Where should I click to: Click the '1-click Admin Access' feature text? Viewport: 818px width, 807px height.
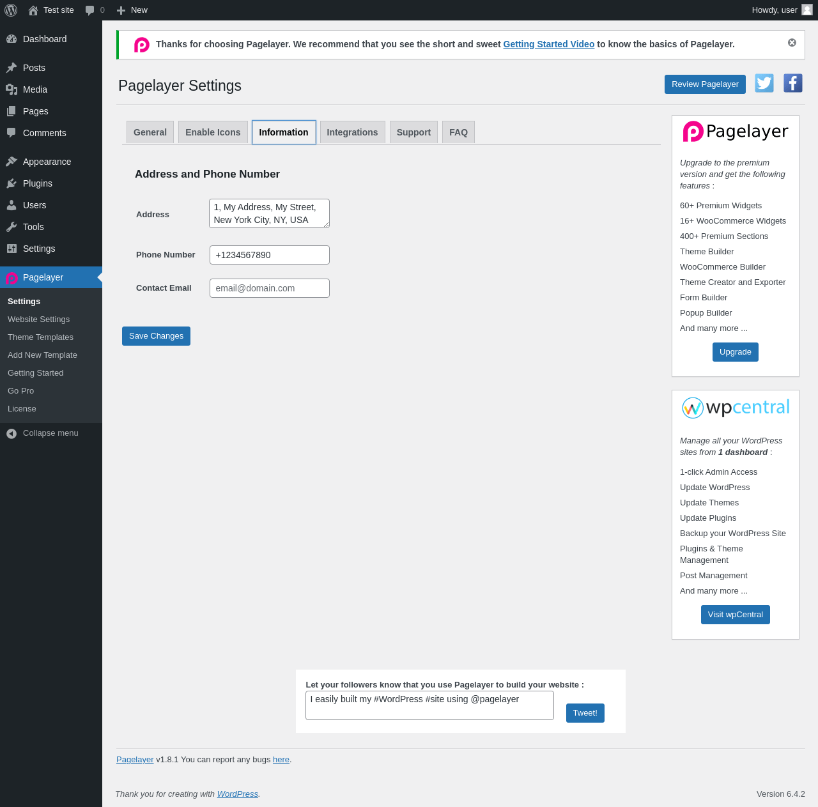tap(718, 472)
